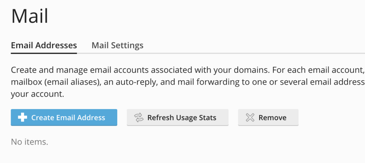Image resolution: width=365 pixels, height=163 pixels.
Task: Hit the Refresh Usage Stats button
Action: [x=178, y=118]
